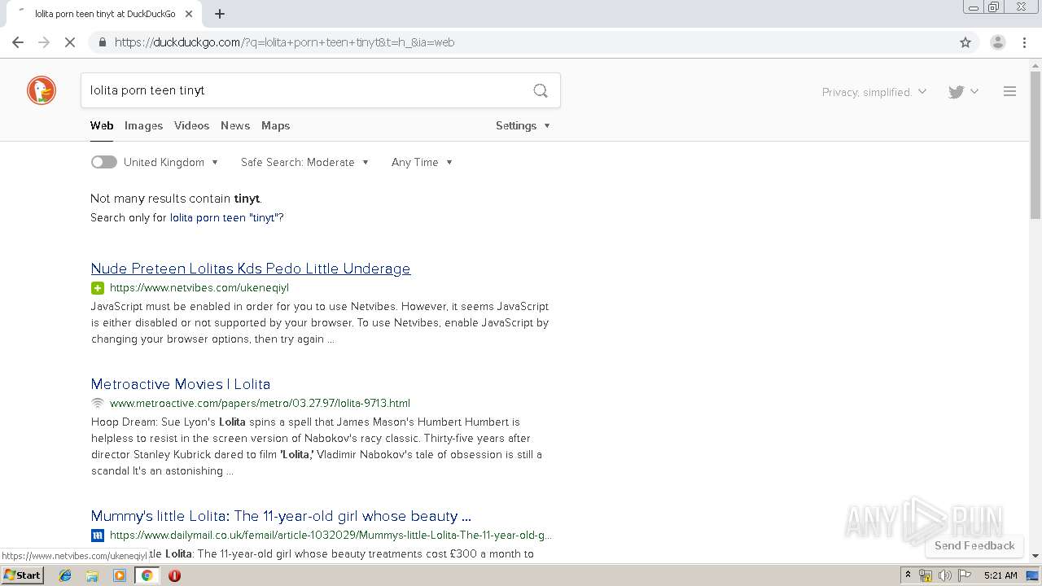Open a new browser tab
This screenshot has width=1042, height=586.
pyautogui.click(x=220, y=14)
